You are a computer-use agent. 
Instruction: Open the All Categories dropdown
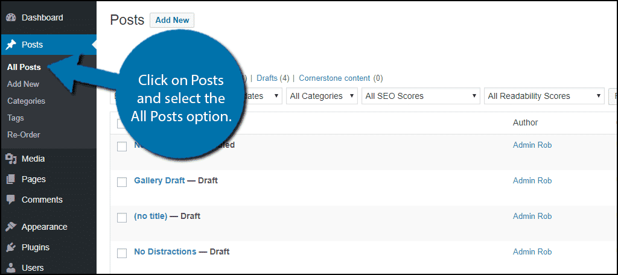322,96
